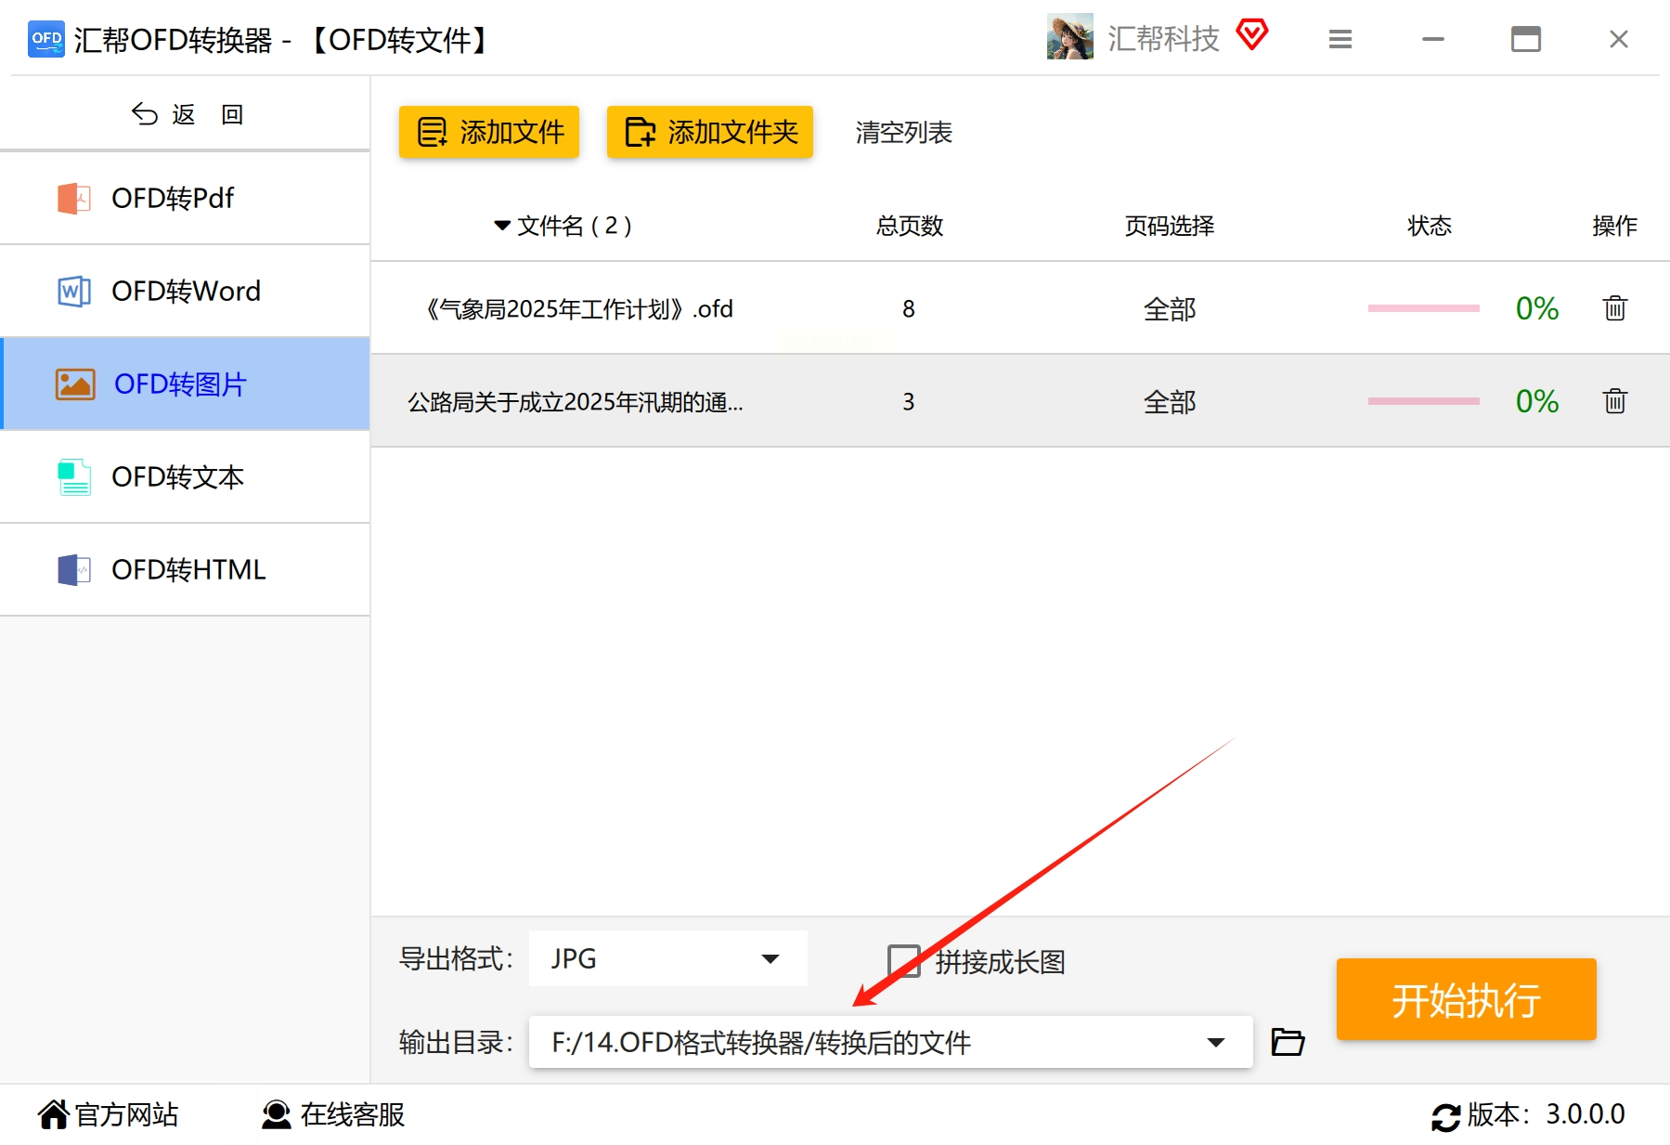
Task: Toggle the 文件名 column sort arrow
Action: pos(502,226)
